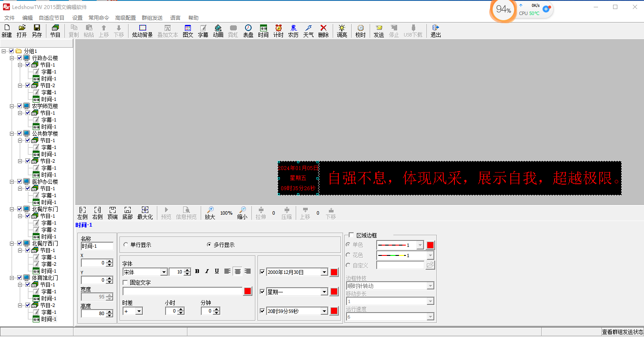
Task: Open 调亮 brightness adjustment
Action: pos(342,31)
